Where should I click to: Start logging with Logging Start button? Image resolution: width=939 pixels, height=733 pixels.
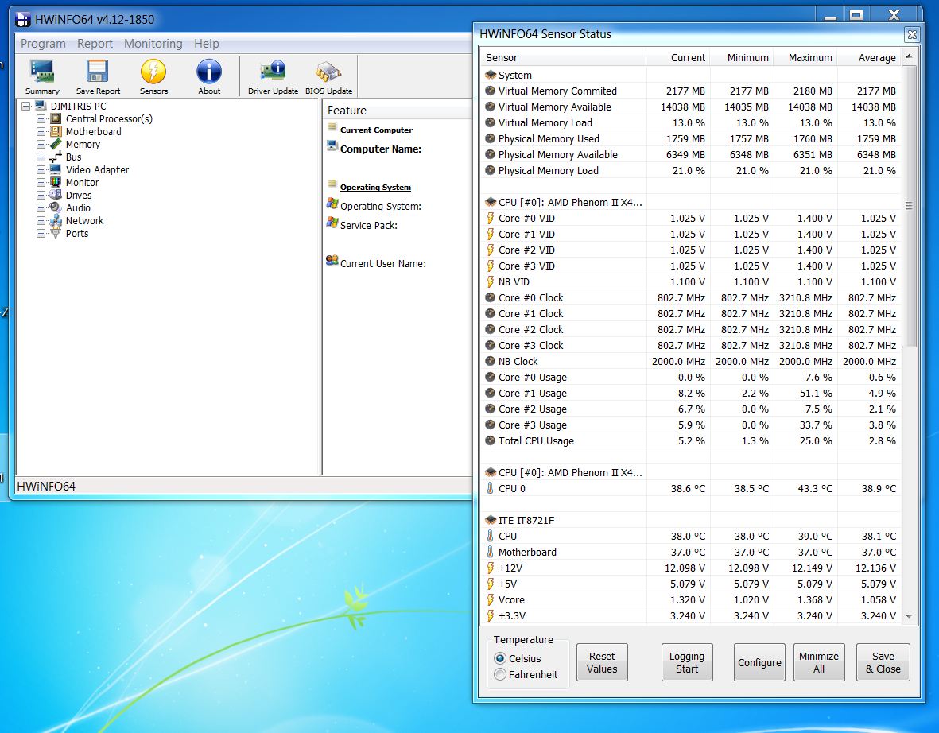687,662
